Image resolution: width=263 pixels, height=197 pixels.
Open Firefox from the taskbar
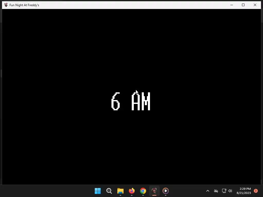click(x=132, y=191)
